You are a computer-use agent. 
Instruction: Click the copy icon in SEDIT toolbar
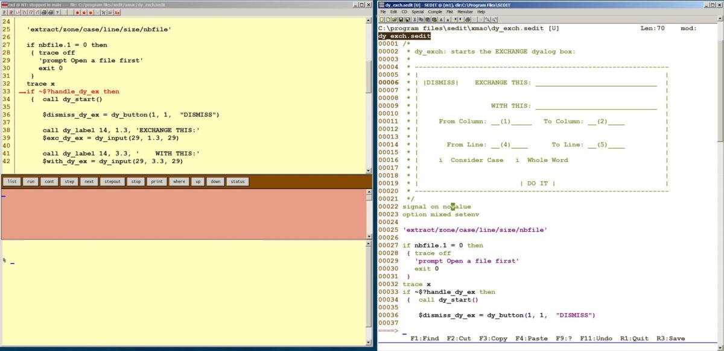(x=421, y=19)
